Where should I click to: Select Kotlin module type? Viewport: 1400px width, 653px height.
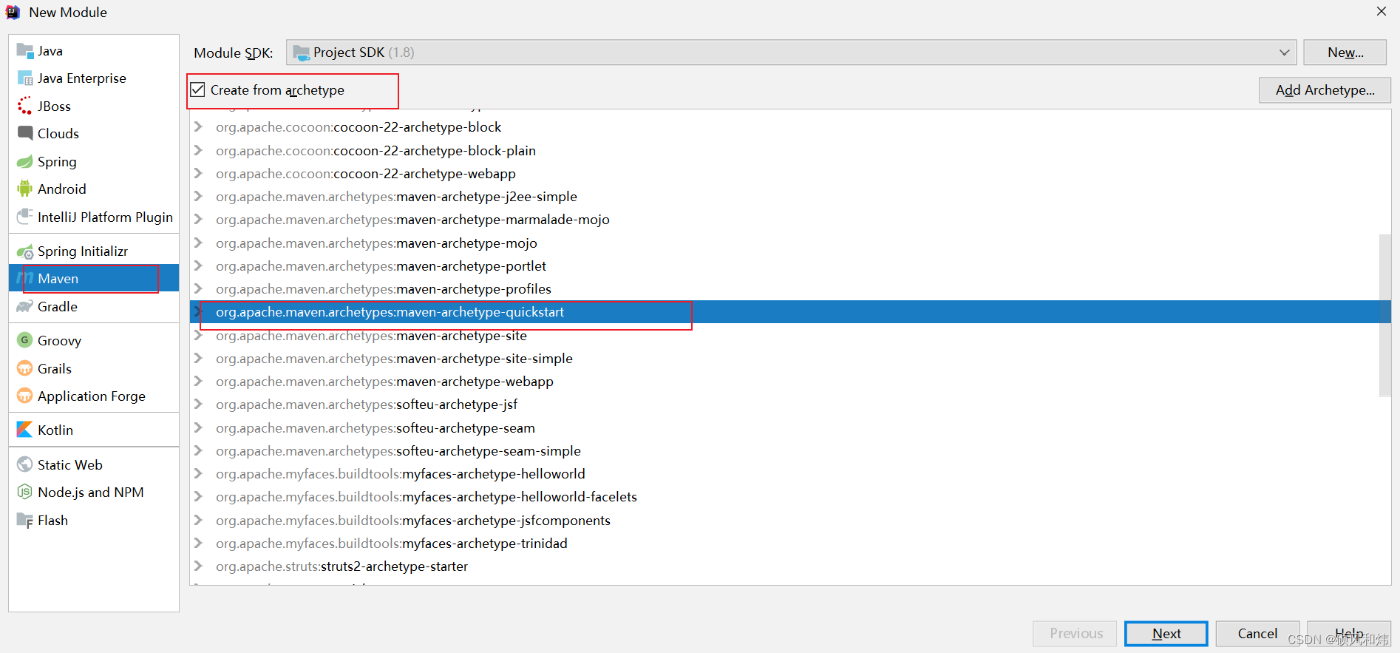pyautogui.click(x=94, y=430)
